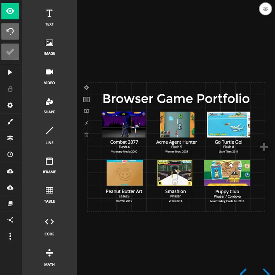Viewport: 275px width, 275px height.
Task: Add new slide with the plus icon
Action: click(264, 147)
